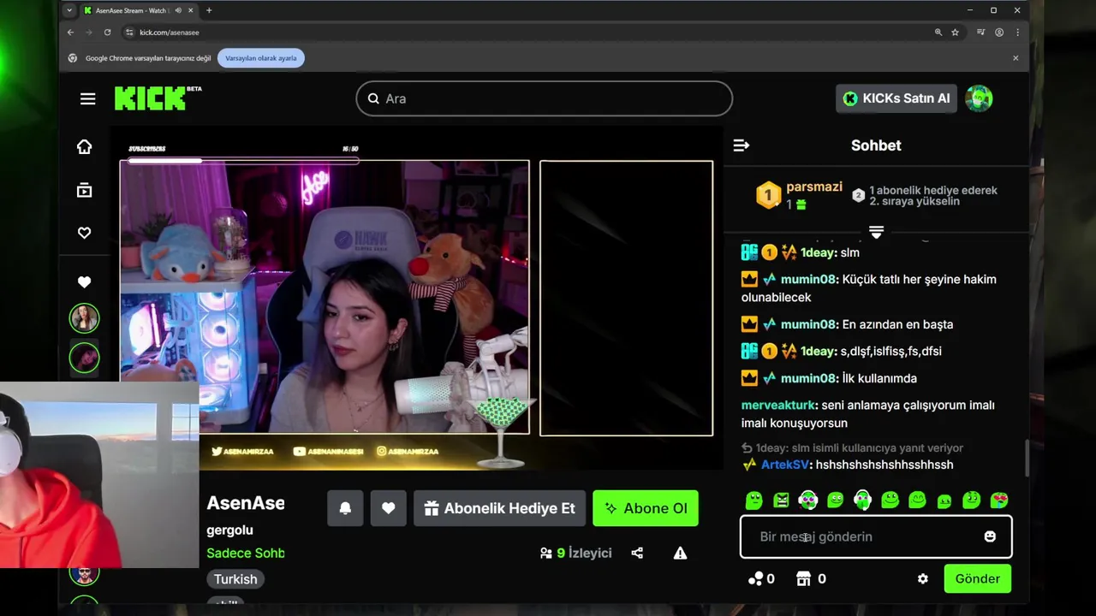The width and height of the screenshot is (1096, 616).
Task: Select the second emote in quick row
Action: [781, 500]
